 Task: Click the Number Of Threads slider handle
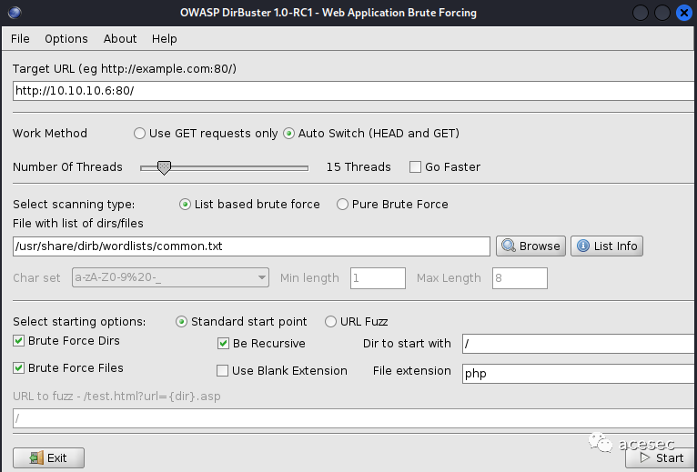tap(164, 167)
